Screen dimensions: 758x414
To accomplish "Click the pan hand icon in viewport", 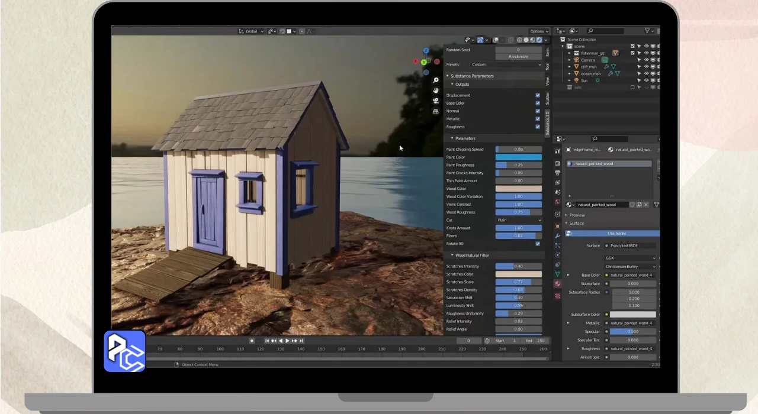I will click(x=436, y=90).
